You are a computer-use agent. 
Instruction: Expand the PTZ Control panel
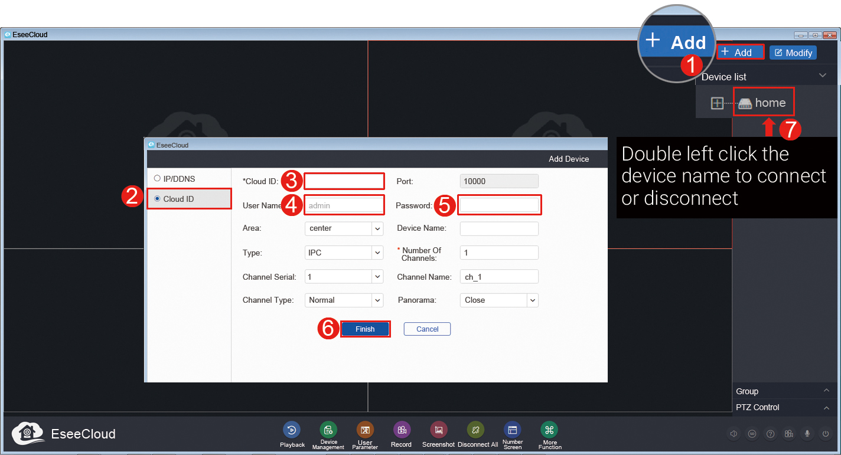[x=826, y=407]
